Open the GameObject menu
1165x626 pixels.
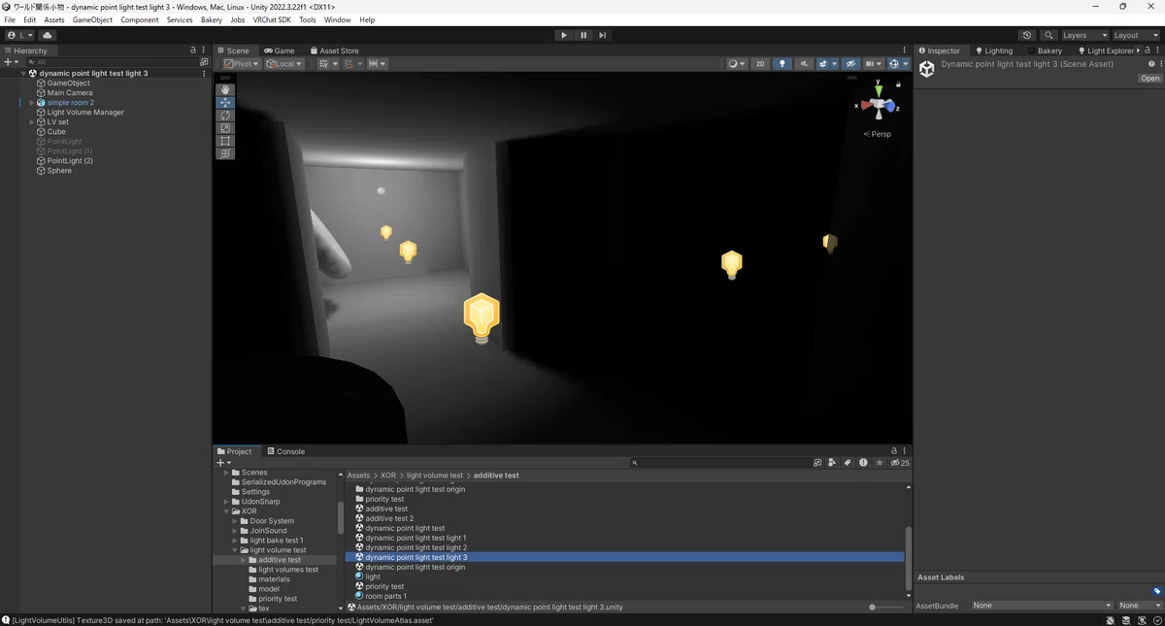[x=92, y=19]
